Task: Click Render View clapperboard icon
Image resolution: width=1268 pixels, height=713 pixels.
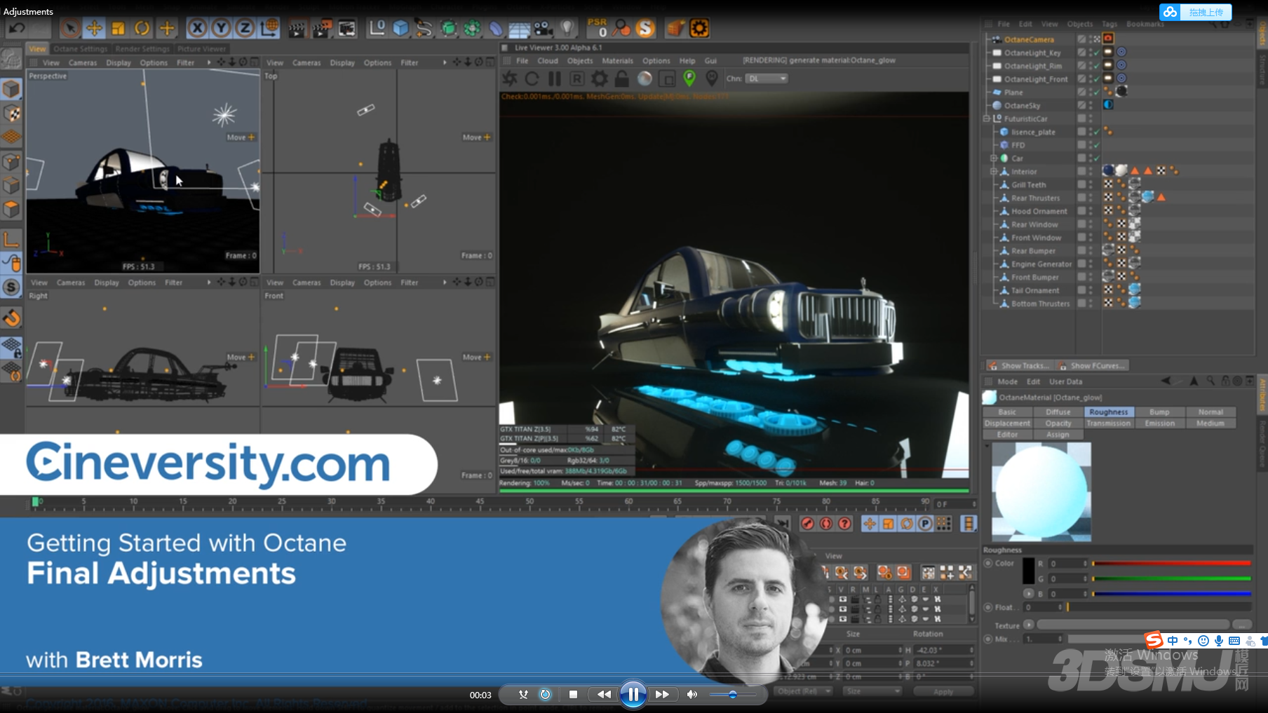Action: (297, 29)
